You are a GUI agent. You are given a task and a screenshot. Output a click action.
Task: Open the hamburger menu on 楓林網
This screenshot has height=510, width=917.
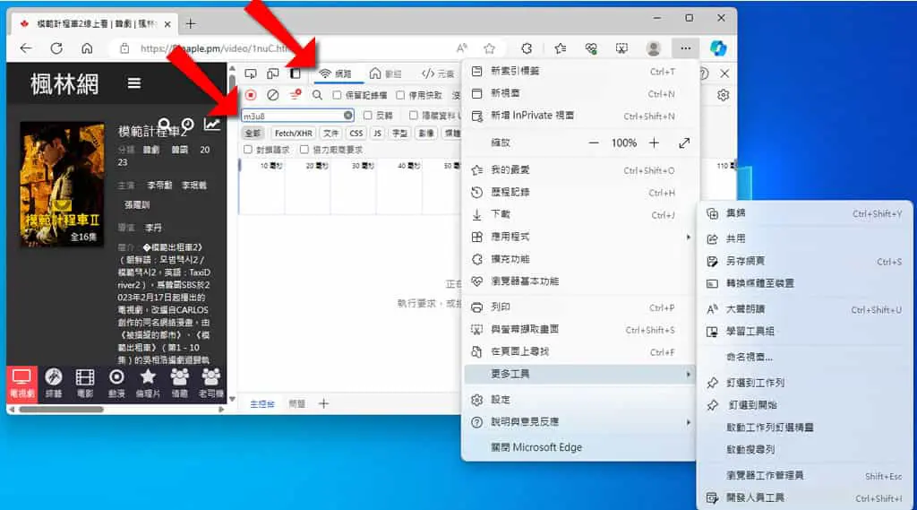pyautogui.click(x=134, y=83)
